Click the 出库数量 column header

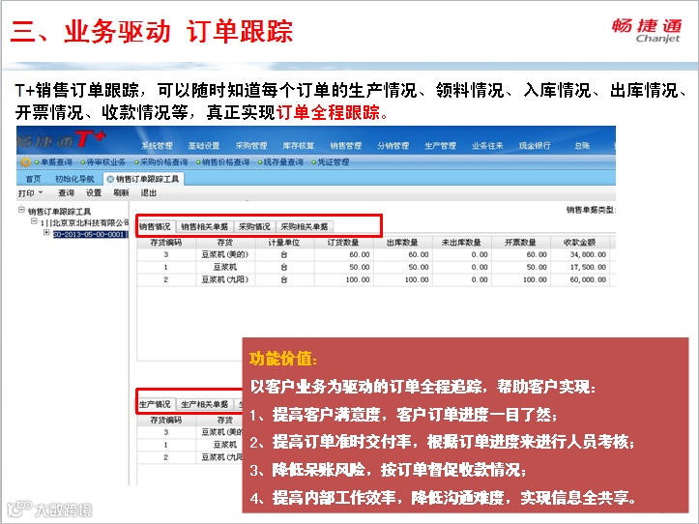pos(402,243)
